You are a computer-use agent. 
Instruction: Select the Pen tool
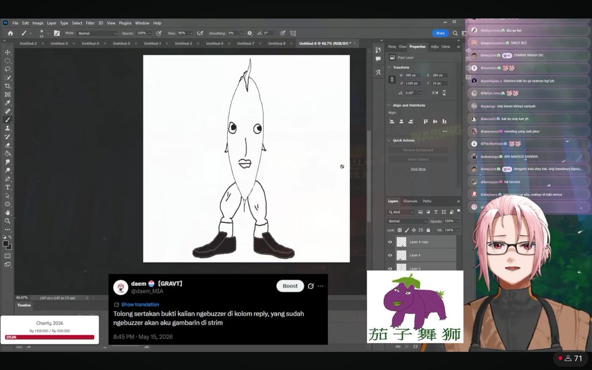point(7,179)
